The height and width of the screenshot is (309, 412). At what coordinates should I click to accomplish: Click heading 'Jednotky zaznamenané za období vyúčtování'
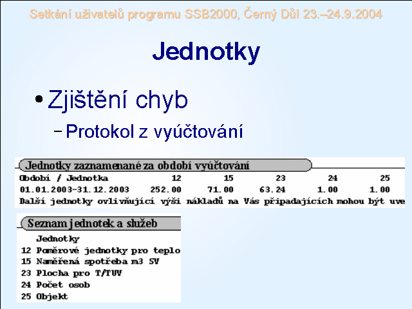click(x=137, y=165)
